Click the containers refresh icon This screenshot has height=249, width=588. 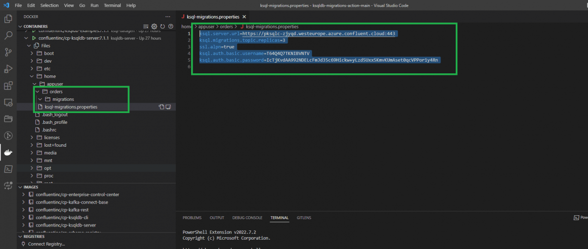[x=162, y=26]
